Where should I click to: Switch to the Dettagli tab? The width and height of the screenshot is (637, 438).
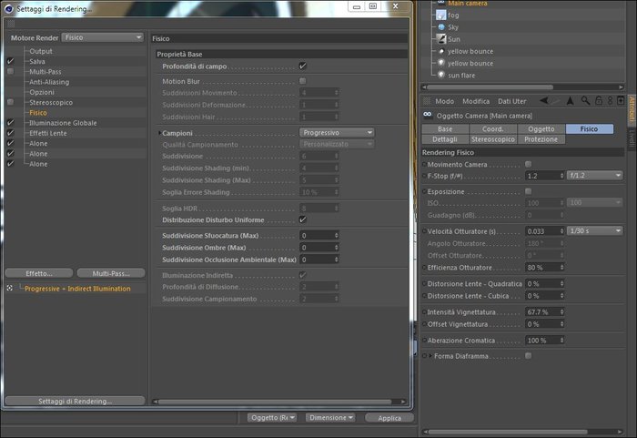(x=445, y=139)
